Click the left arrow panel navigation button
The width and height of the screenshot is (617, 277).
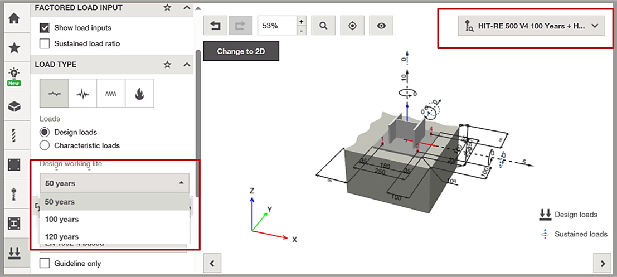(x=212, y=263)
